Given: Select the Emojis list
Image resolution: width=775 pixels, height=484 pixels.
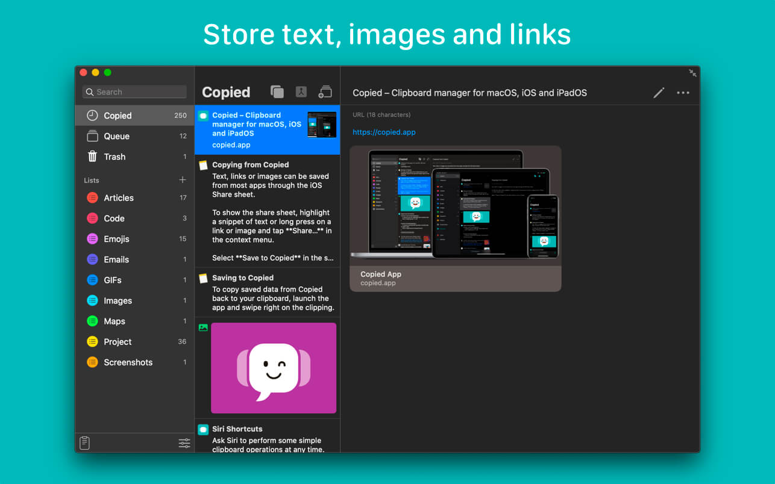Looking at the screenshot, I should click(x=116, y=239).
